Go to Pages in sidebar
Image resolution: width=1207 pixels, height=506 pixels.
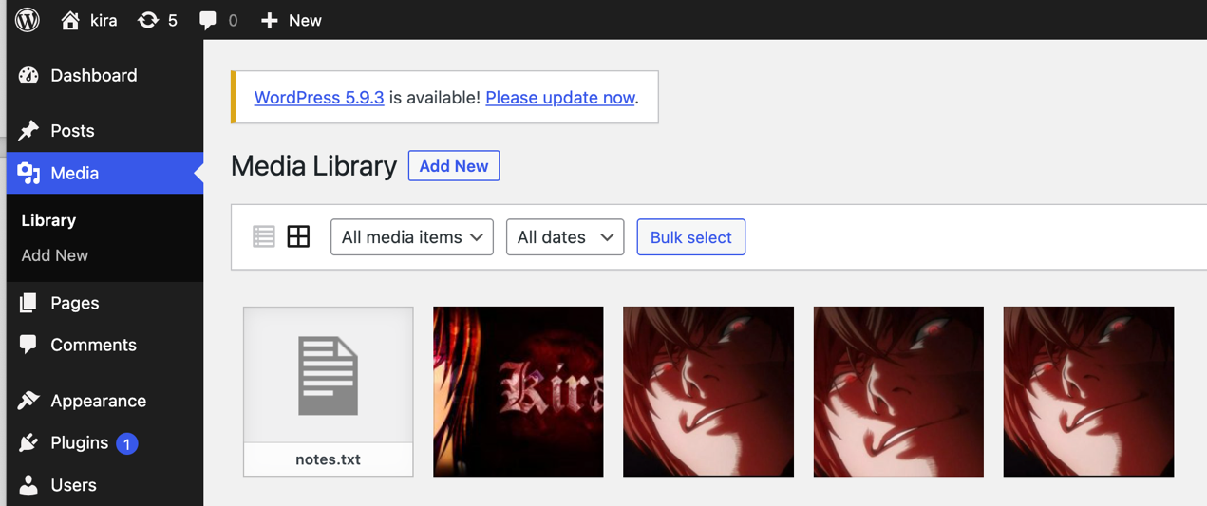click(74, 303)
